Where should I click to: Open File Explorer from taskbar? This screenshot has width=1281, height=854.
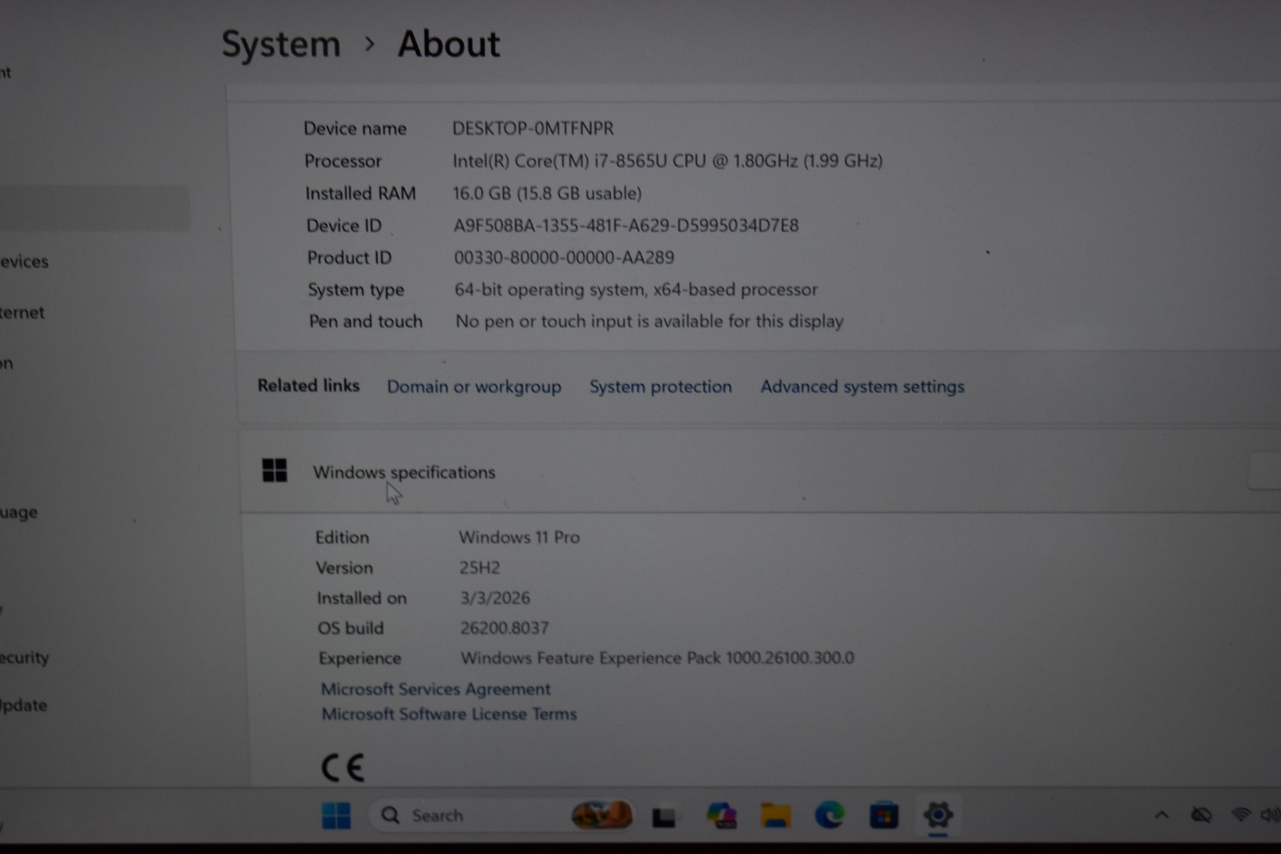tap(775, 816)
